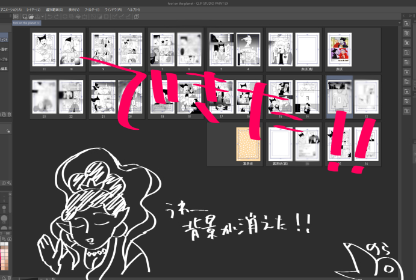This screenshot has height=280, width=416.
Task: Select the color cover page 表紙 thumbnail
Action: [340, 49]
